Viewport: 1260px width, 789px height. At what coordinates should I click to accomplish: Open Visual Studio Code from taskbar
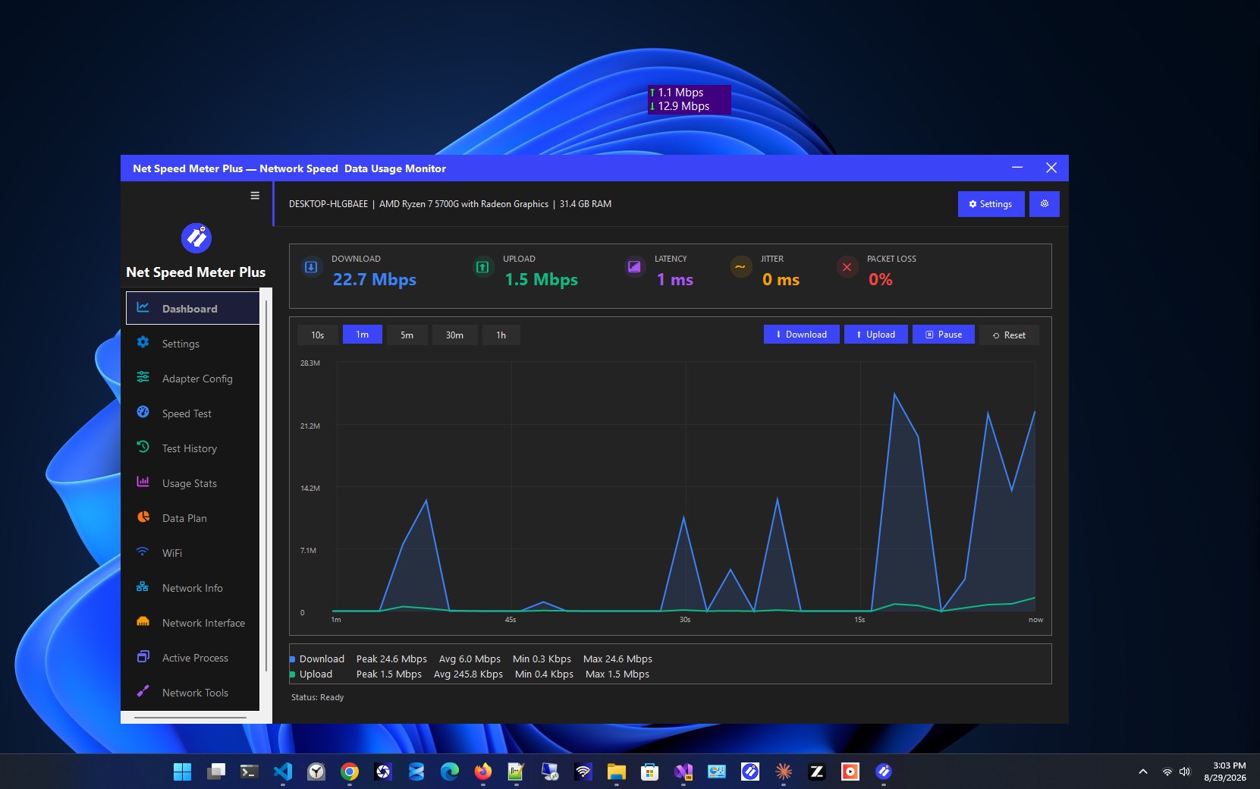coord(283,772)
